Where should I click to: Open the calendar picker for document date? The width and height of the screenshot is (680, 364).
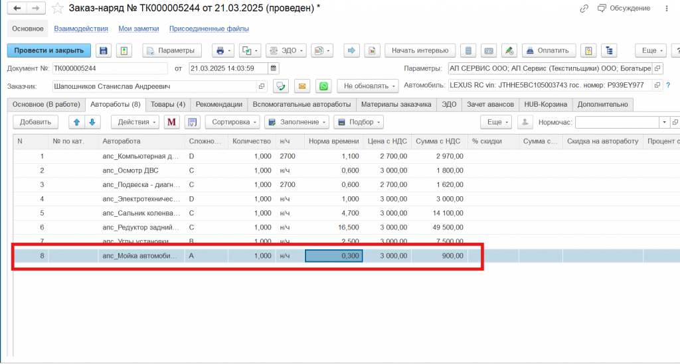(x=274, y=68)
